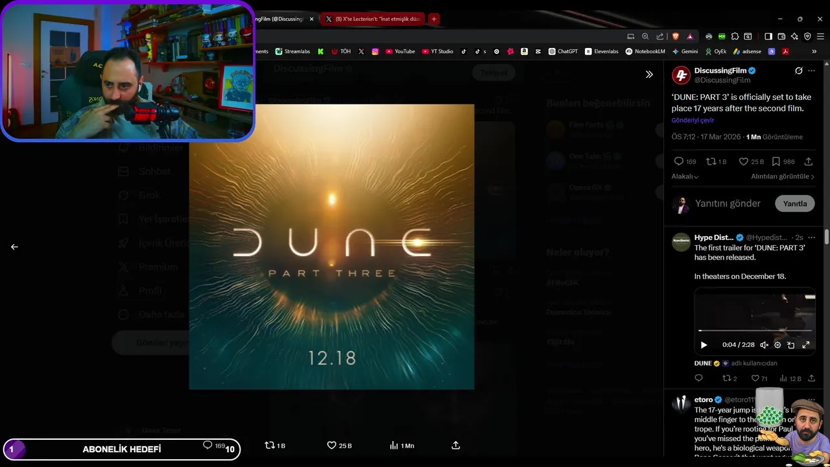
Task: Open Leo AI sparkle icon
Action: [794, 36]
